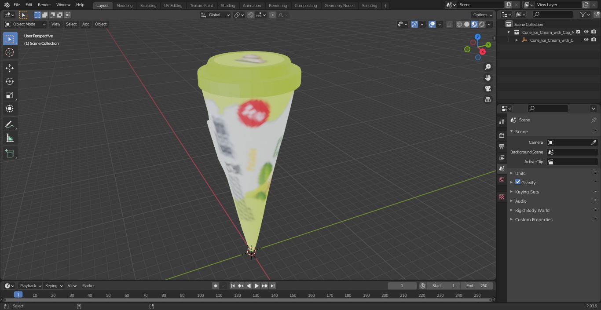Open the Add menu in viewport
This screenshot has width=601, height=310.
pyautogui.click(x=86, y=24)
